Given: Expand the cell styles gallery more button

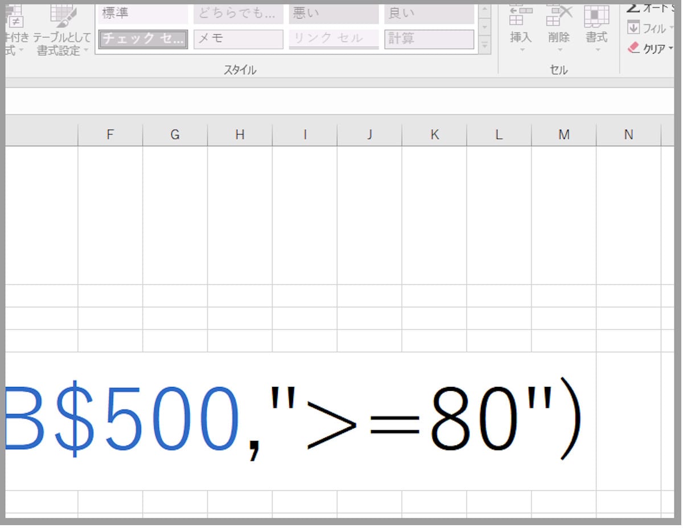Looking at the screenshot, I should [x=484, y=44].
